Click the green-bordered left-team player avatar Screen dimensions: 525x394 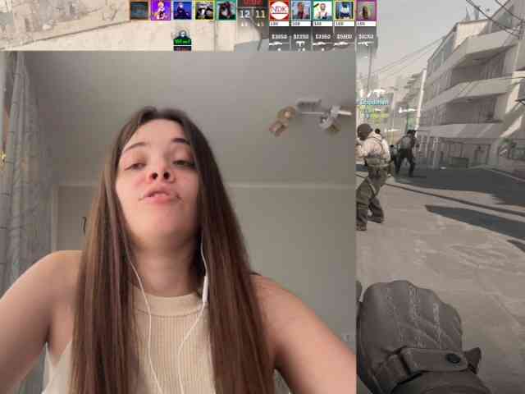226,11
